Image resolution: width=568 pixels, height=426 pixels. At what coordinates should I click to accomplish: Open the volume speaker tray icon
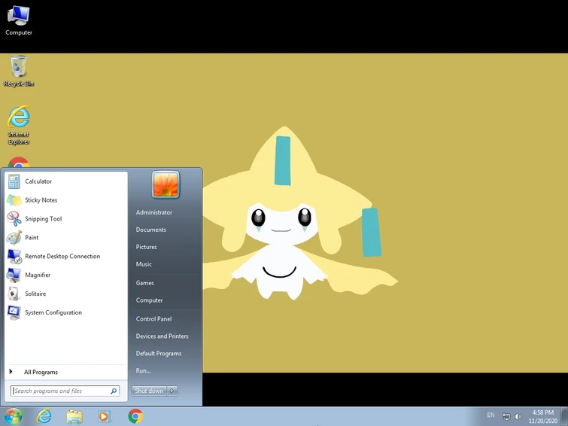pos(518,416)
